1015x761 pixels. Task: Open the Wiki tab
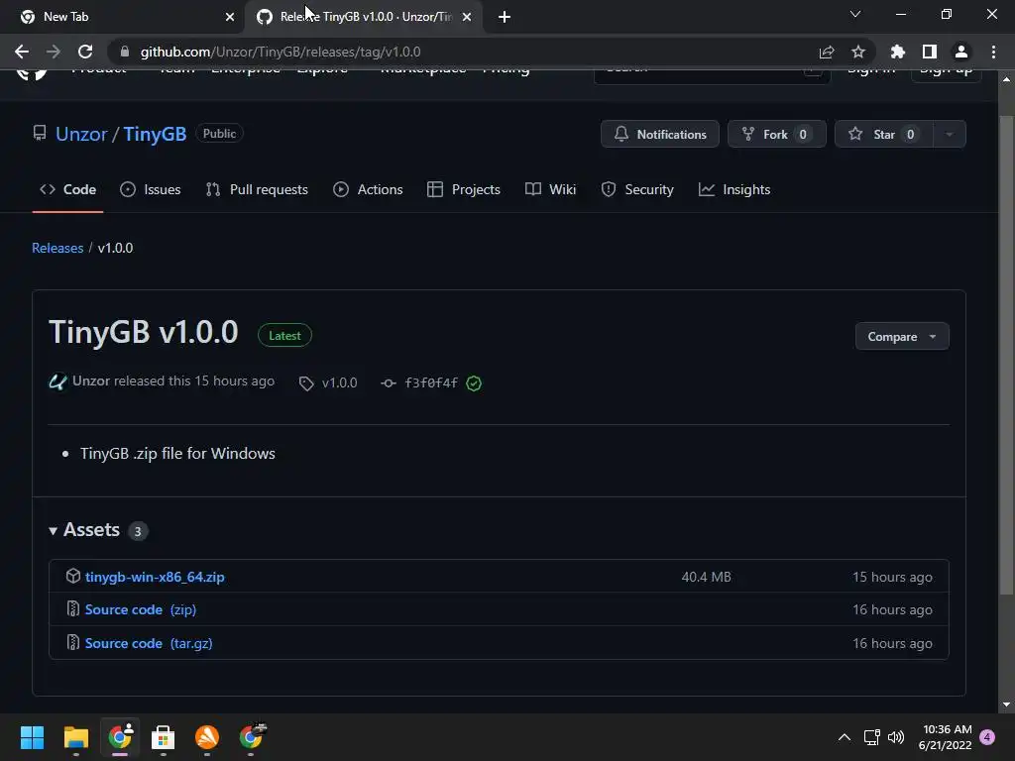(x=550, y=189)
